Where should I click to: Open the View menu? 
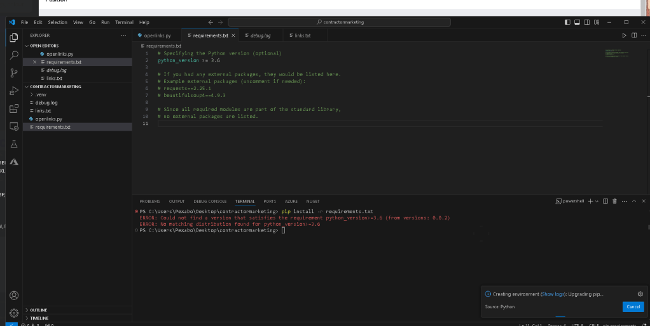click(x=78, y=22)
